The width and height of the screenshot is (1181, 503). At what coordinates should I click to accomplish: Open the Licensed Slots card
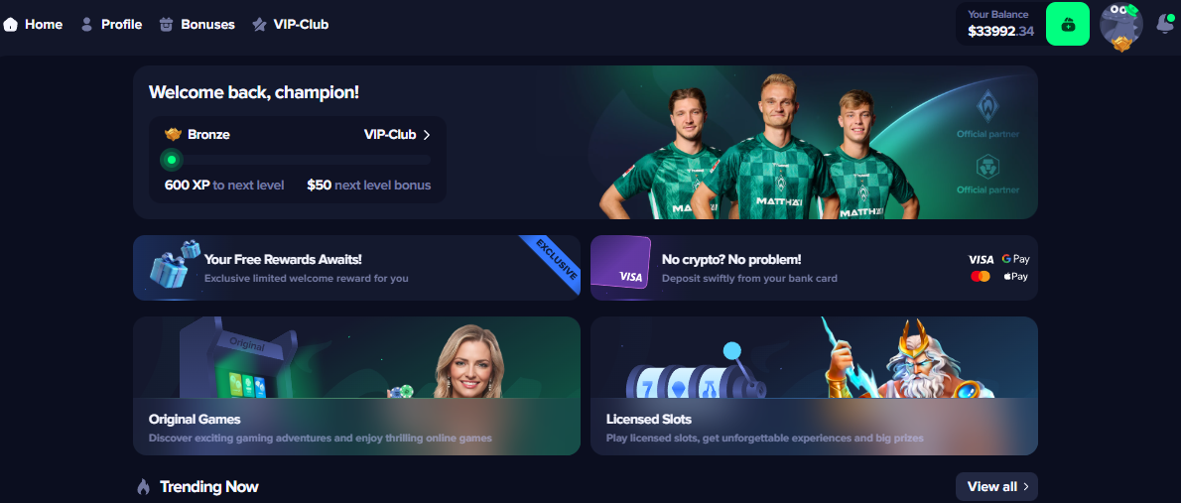click(x=814, y=386)
